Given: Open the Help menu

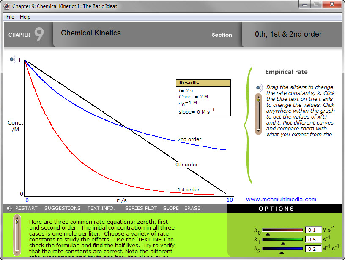Looking at the screenshot, I should [x=25, y=17].
